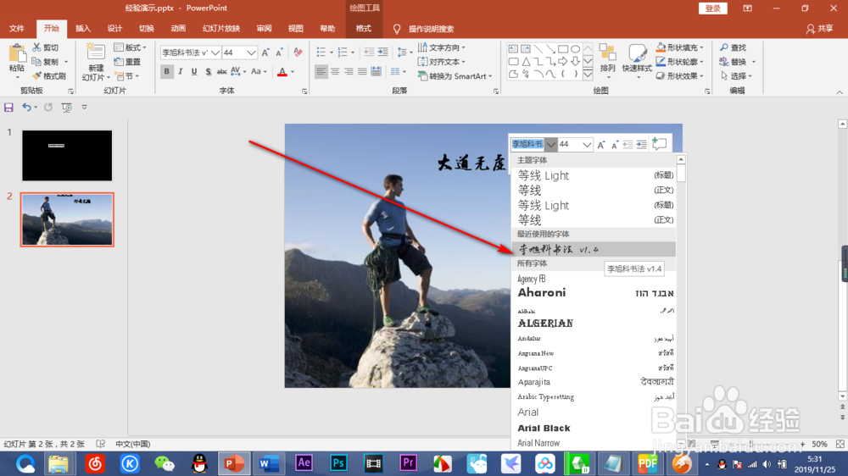Open the 版式 layout dropdown

click(131, 47)
